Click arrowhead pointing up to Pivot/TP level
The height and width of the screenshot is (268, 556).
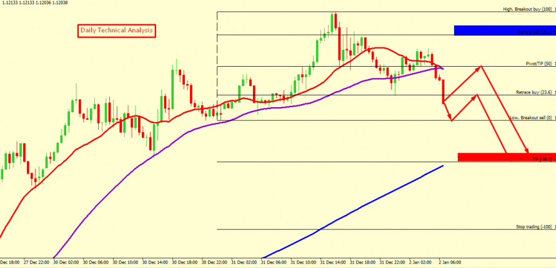(480, 67)
